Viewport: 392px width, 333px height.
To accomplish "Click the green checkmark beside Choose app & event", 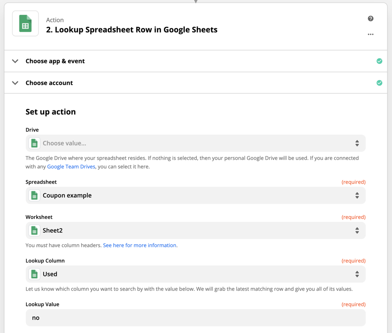I will [x=379, y=61].
